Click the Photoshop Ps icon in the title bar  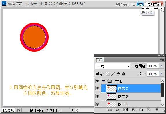4,3
